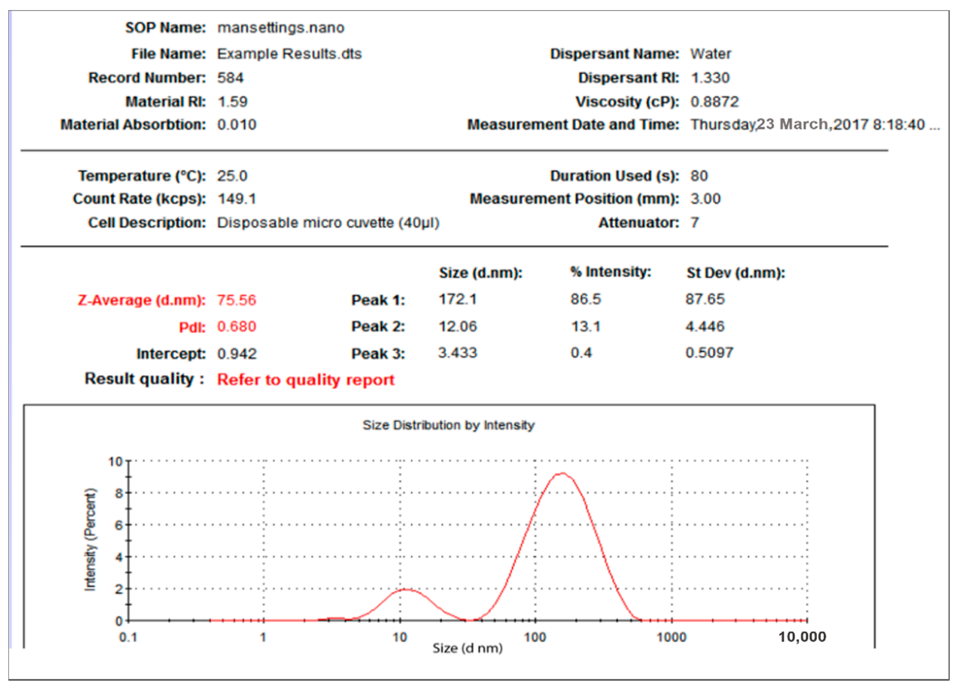Screen dimensions: 959x696
Task: Select the Dispersant Name Water value
Action: (711, 54)
